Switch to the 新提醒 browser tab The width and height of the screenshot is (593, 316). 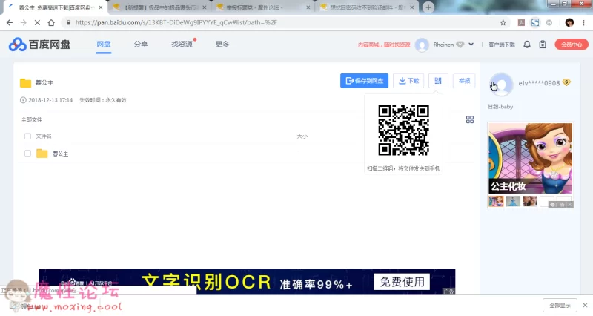[159, 7]
